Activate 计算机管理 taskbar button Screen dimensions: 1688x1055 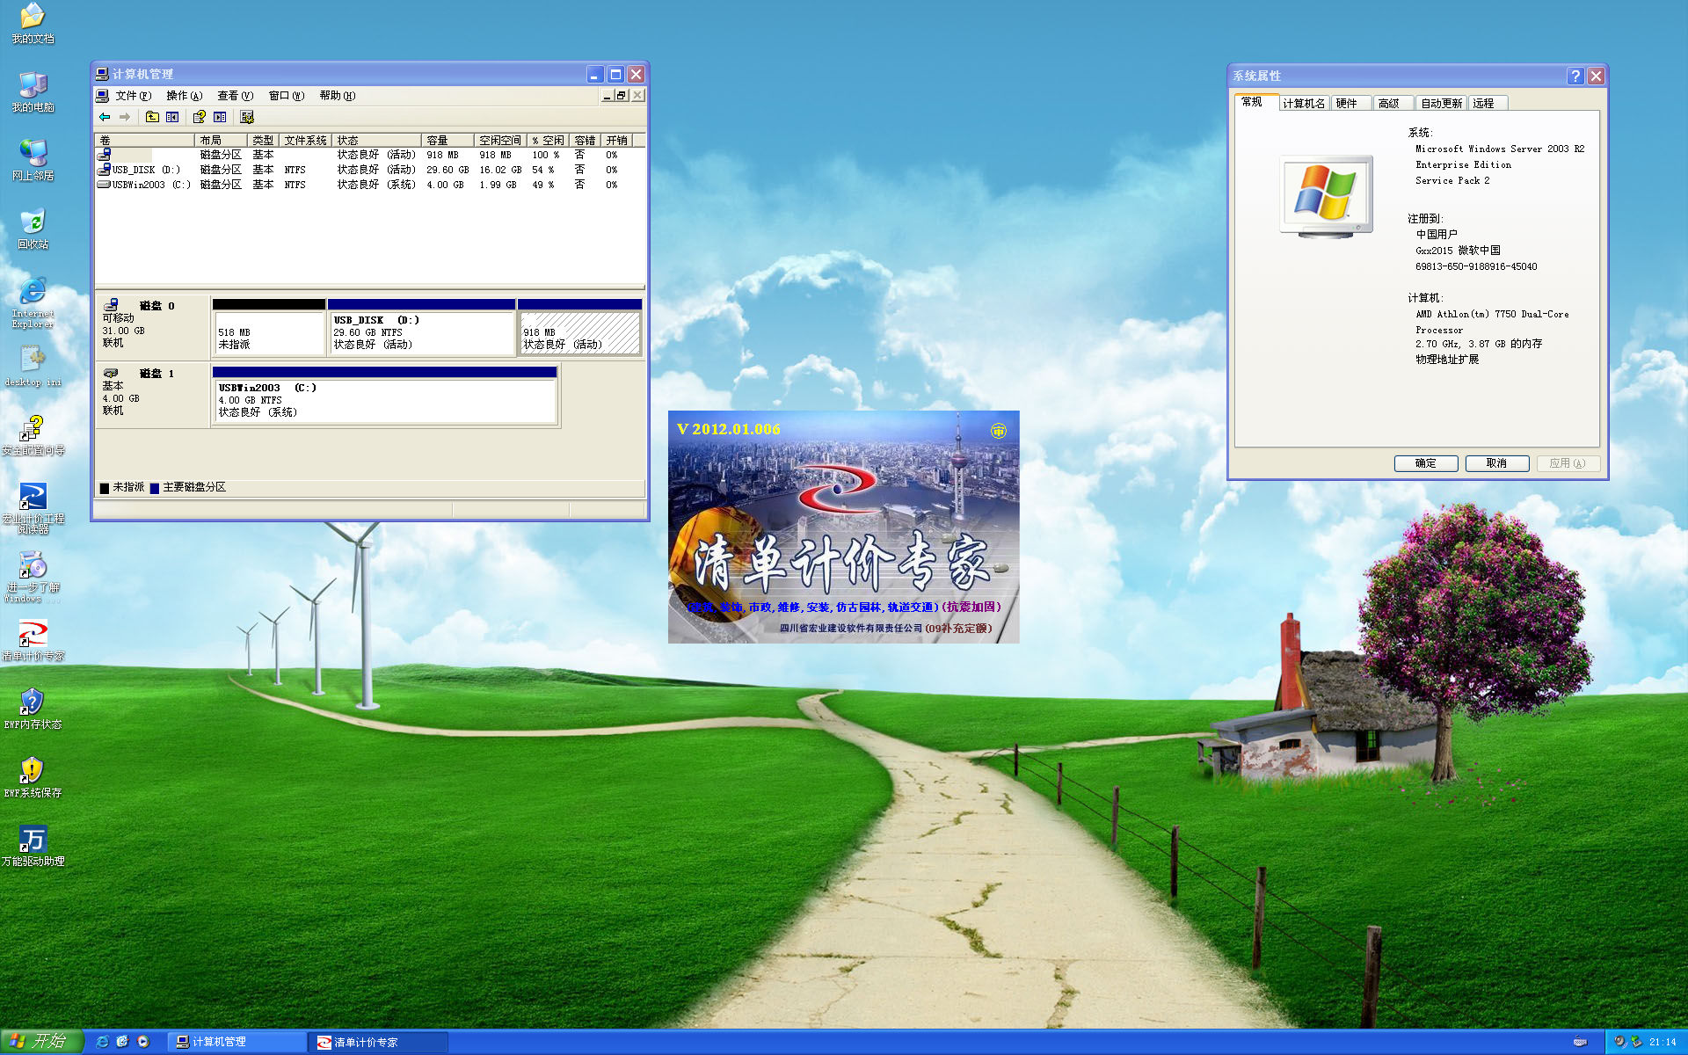click(x=237, y=1042)
